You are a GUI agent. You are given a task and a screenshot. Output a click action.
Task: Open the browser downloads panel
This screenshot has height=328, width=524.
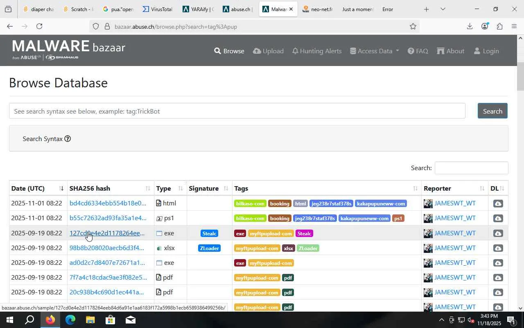(470, 26)
